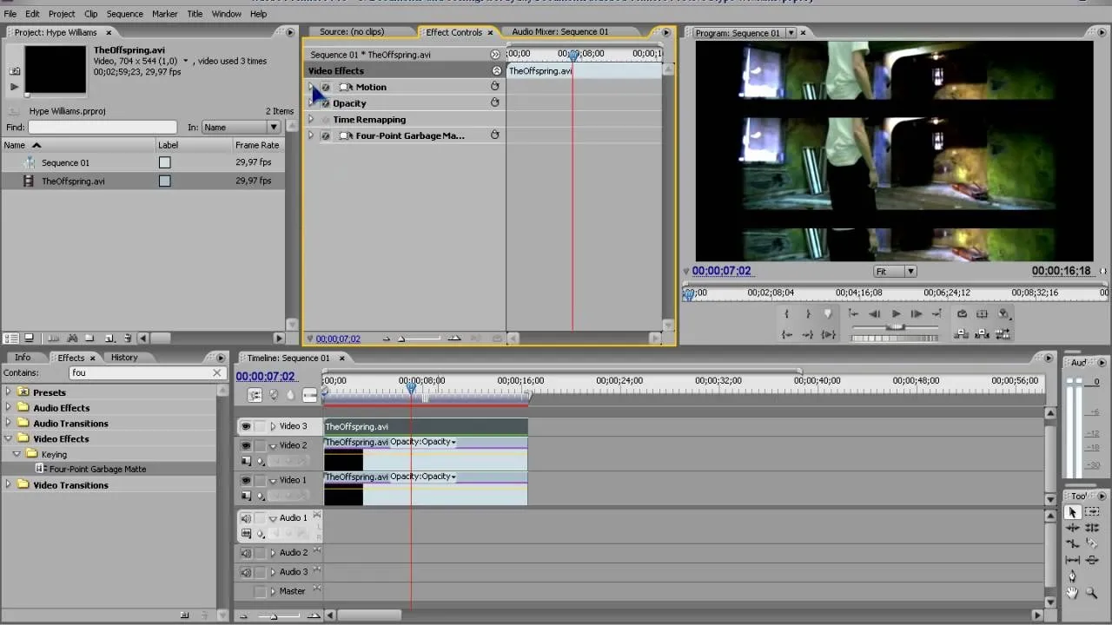Toggle the Snap icon in timeline
1112x625 pixels.
click(255, 395)
